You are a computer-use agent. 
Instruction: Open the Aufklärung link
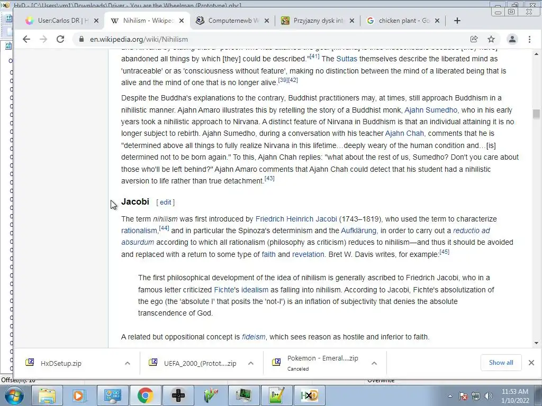click(x=358, y=230)
